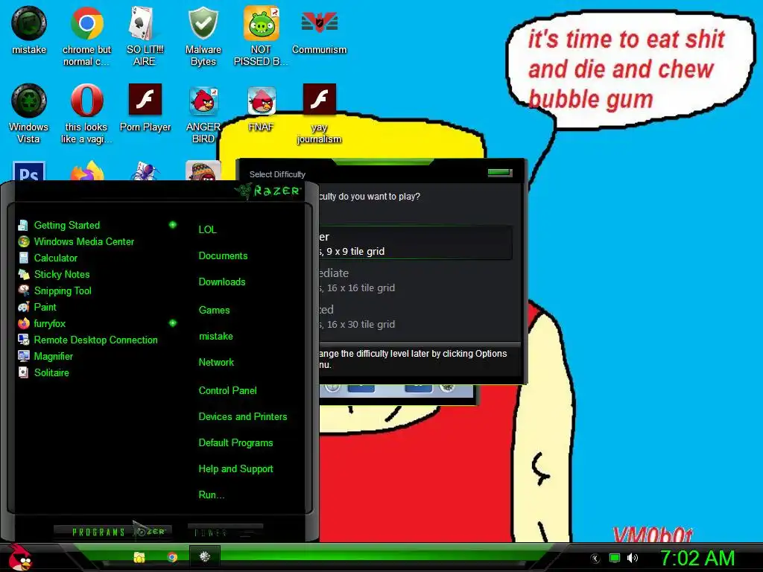This screenshot has width=763, height=572.
Task: Open the 'yay journalism' flash icon
Action: click(319, 113)
